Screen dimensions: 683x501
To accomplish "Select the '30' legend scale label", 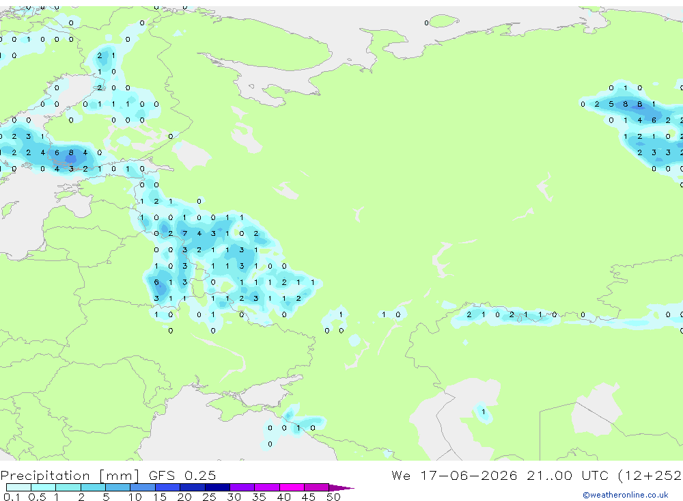I will point(234,497).
